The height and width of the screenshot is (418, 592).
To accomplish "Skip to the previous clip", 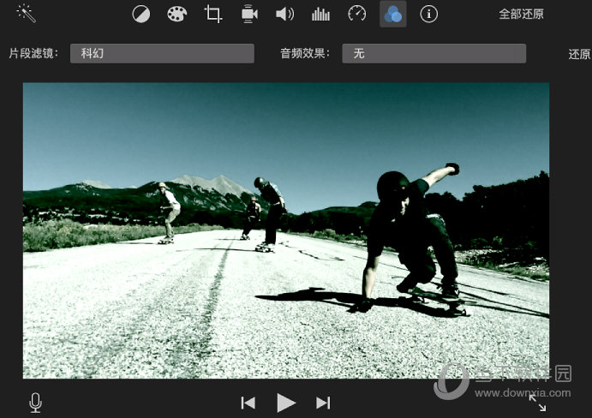I will pos(248,403).
